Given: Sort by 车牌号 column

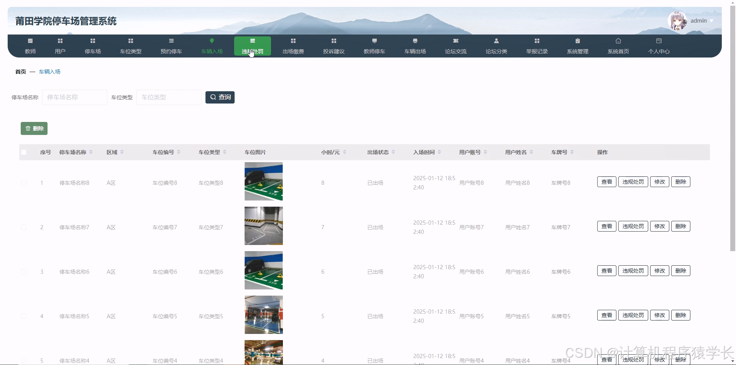Looking at the screenshot, I should tap(572, 152).
